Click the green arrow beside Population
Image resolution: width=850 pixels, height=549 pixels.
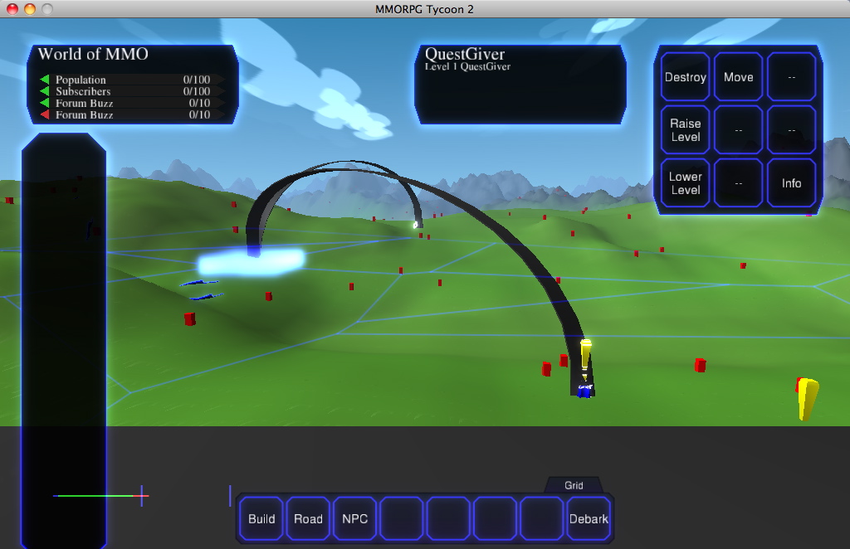pyautogui.click(x=45, y=80)
